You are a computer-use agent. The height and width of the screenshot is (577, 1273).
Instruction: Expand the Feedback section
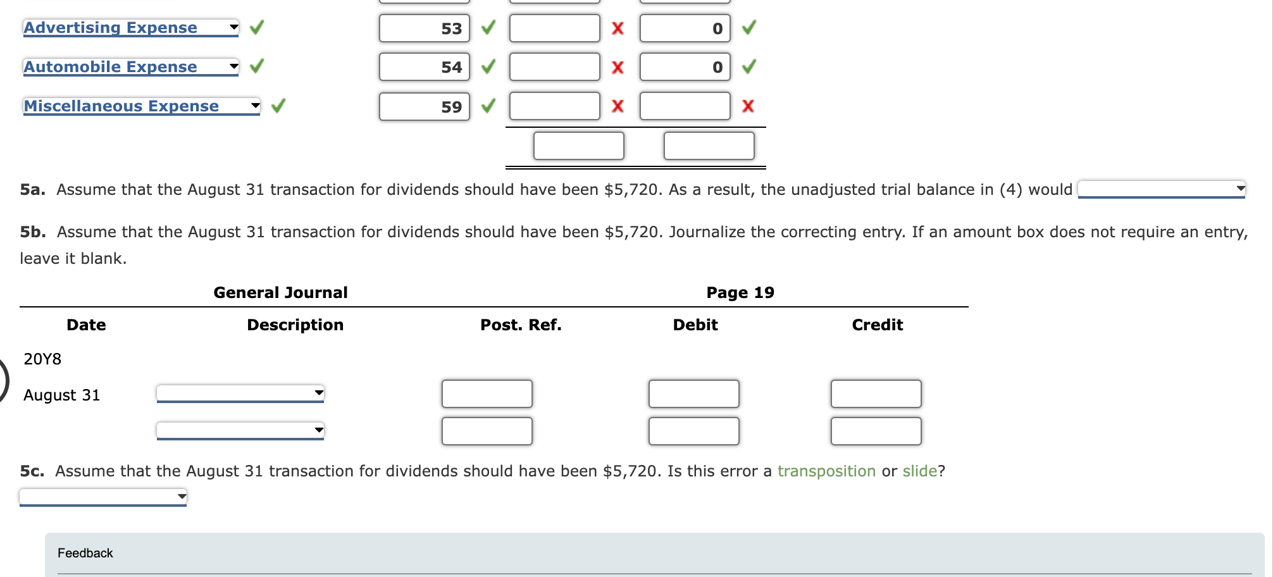[x=85, y=552]
